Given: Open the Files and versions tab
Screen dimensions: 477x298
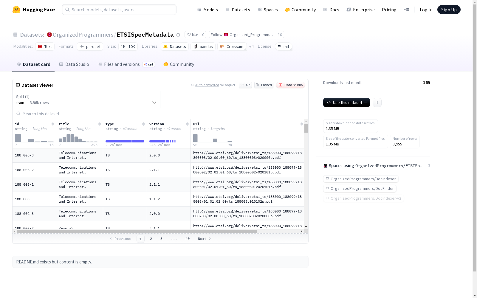Looking at the screenshot, I should click(126, 64).
